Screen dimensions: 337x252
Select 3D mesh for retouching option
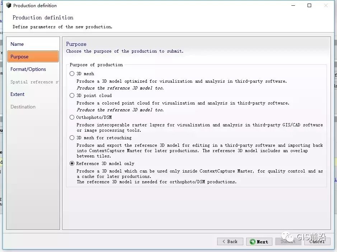point(72,138)
